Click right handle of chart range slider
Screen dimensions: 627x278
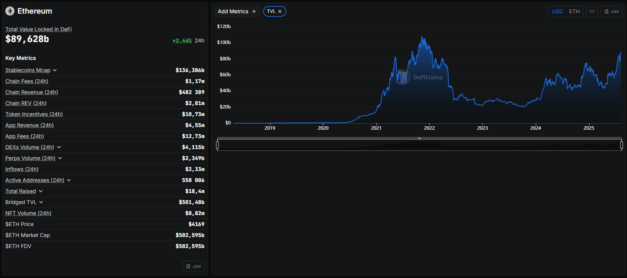(621, 145)
